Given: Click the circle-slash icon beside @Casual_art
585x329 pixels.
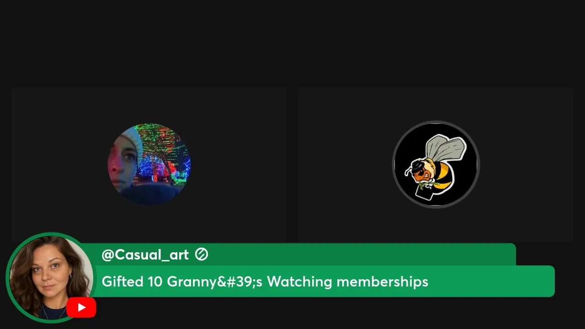Looking at the screenshot, I should click(x=202, y=255).
